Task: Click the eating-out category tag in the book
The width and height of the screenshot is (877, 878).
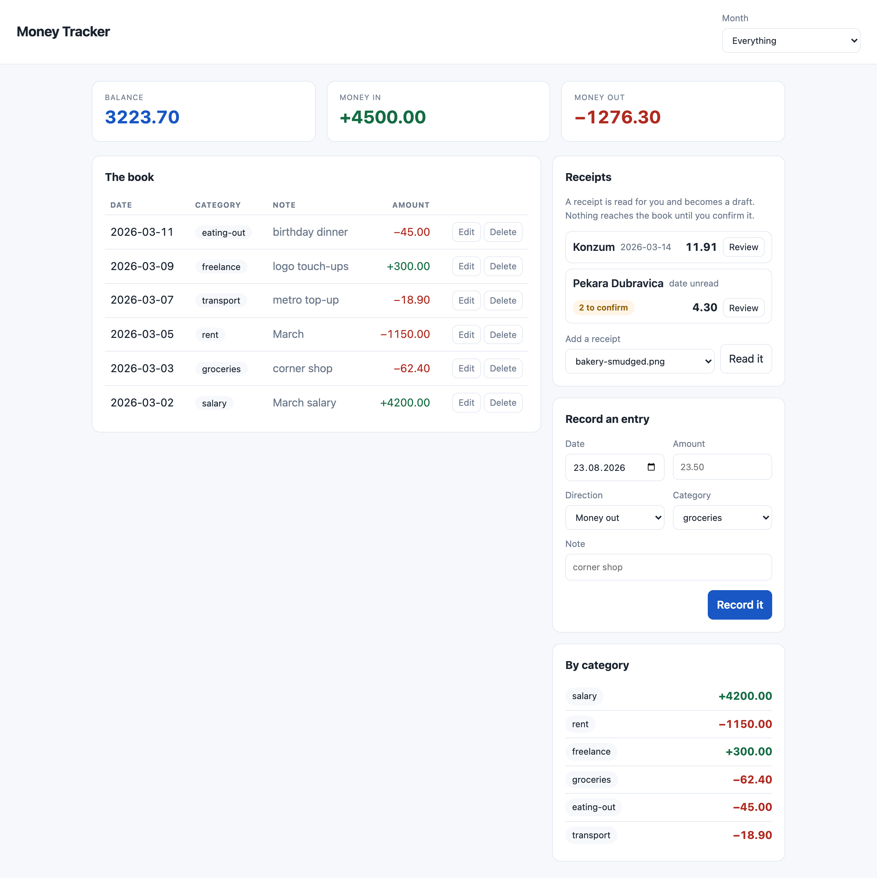Action: 223,233
